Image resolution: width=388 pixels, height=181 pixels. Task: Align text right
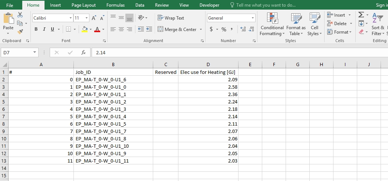pyautogui.click(x=129, y=29)
